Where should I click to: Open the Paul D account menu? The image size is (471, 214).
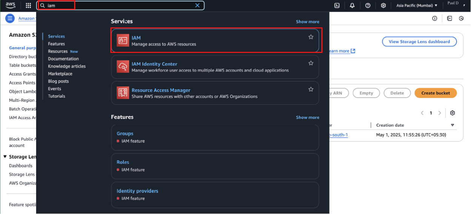pyautogui.click(x=456, y=4)
